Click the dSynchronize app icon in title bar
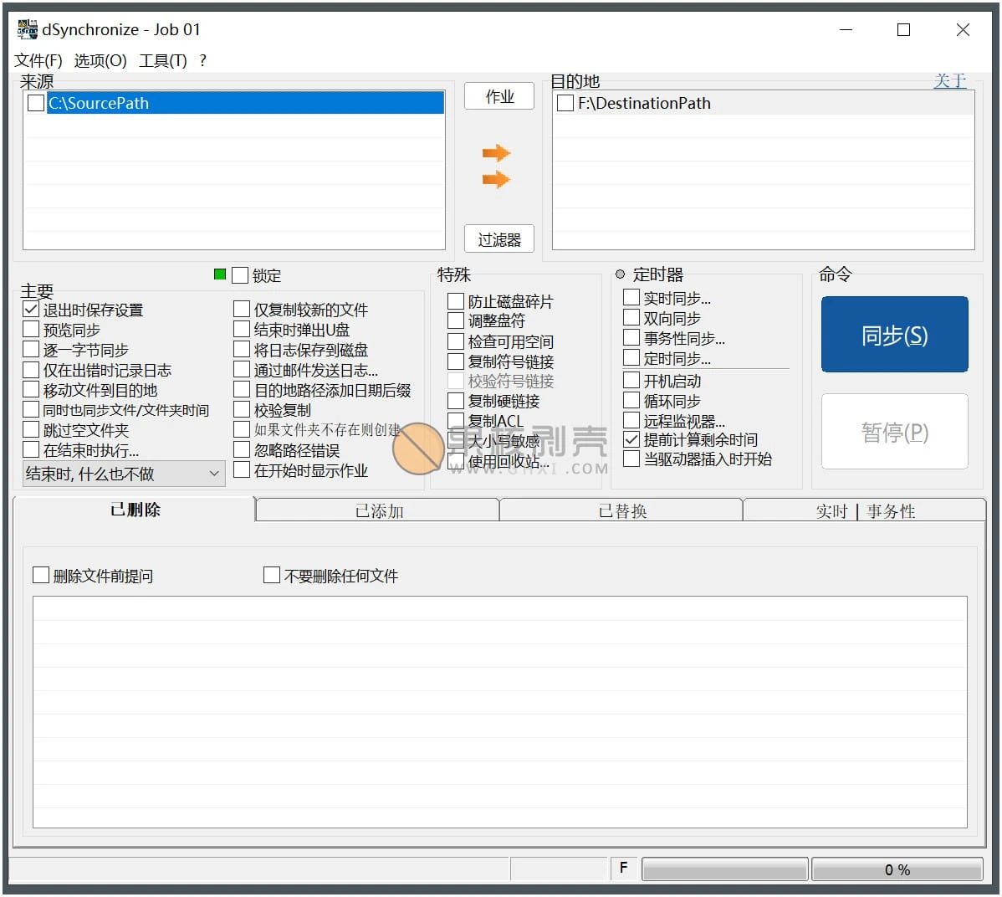This screenshot has width=1002, height=897. pos(27,29)
